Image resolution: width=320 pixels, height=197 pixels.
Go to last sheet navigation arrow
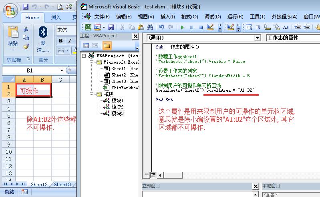(x=23, y=184)
